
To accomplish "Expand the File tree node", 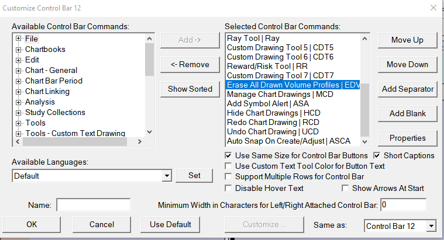I will (x=19, y=39).
